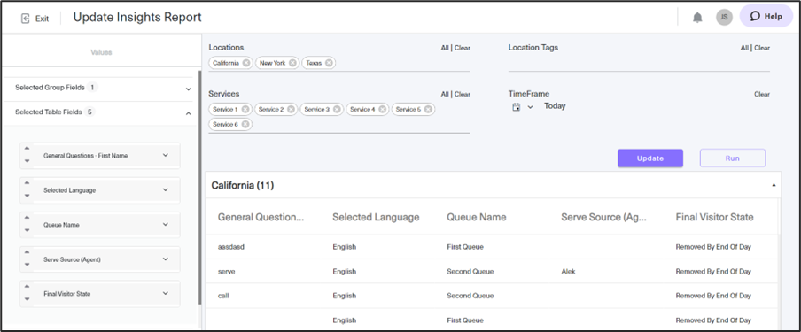
Task: Select All for Location Tags
Action: (744, 48)
